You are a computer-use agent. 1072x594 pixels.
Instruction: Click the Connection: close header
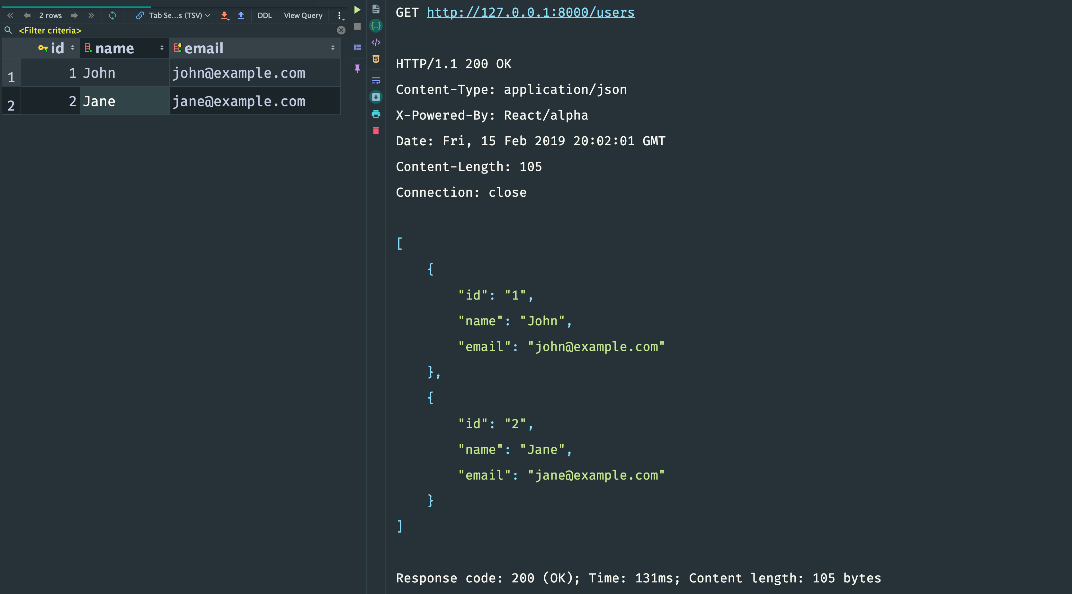coord(461,192)
